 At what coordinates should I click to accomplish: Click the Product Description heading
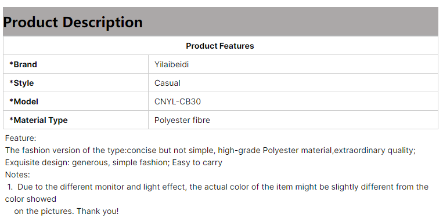(73, 22)
